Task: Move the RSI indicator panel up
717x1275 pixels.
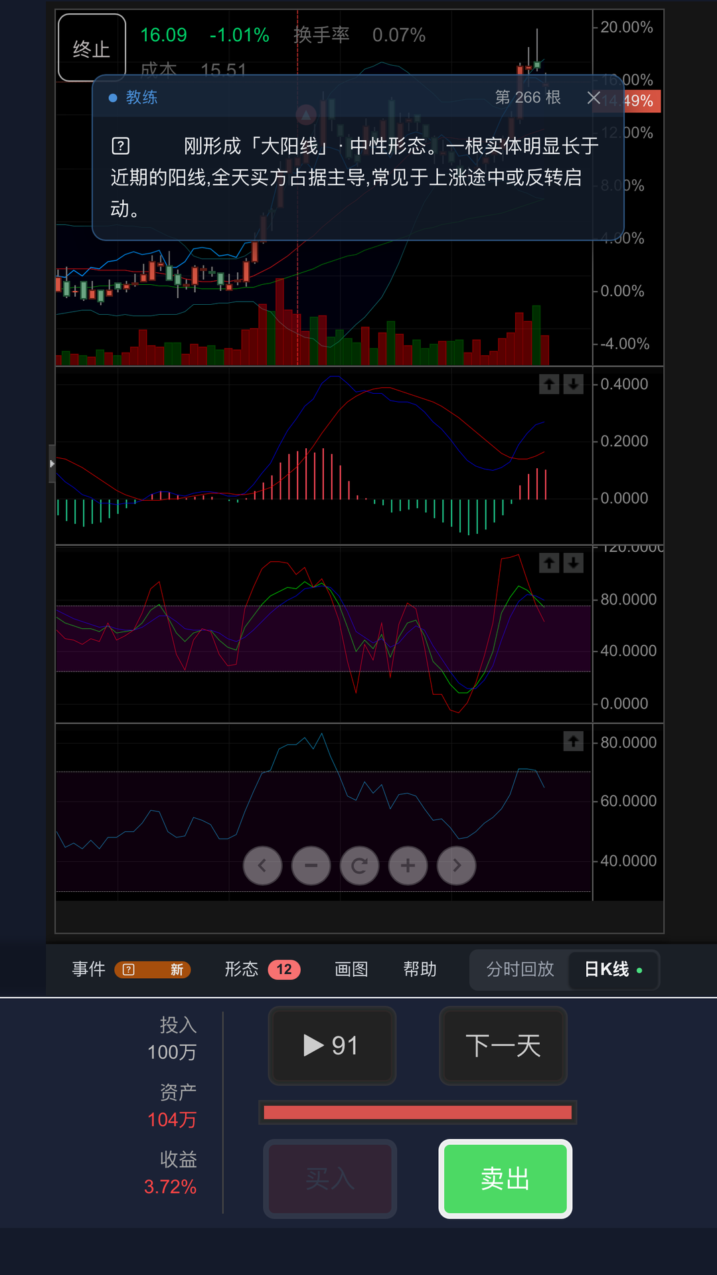Action: [x=574, y=741]
